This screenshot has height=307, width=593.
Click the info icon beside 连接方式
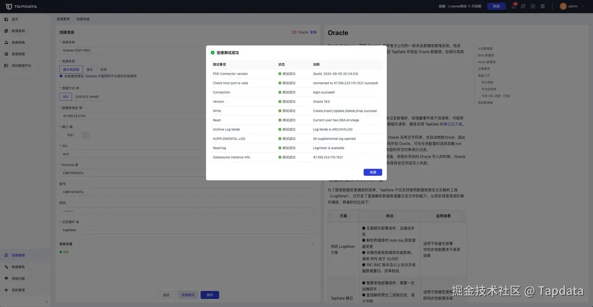(x=77, y=88)
